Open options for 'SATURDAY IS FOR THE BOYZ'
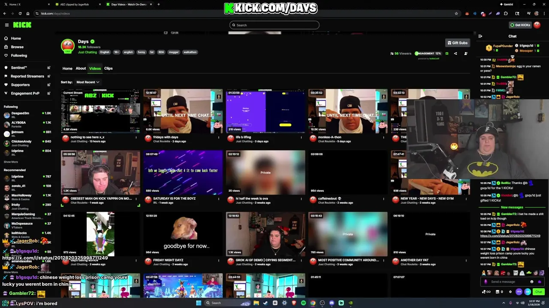This screenshot has width=549, height=308. tap(219, 198)
